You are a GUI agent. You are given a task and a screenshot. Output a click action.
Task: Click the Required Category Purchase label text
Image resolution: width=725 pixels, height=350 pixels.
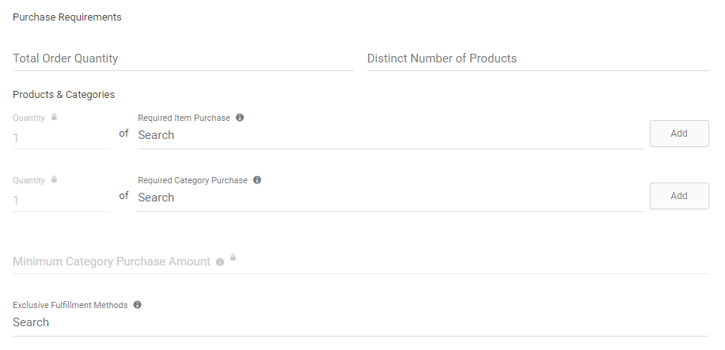click(192, 180)
